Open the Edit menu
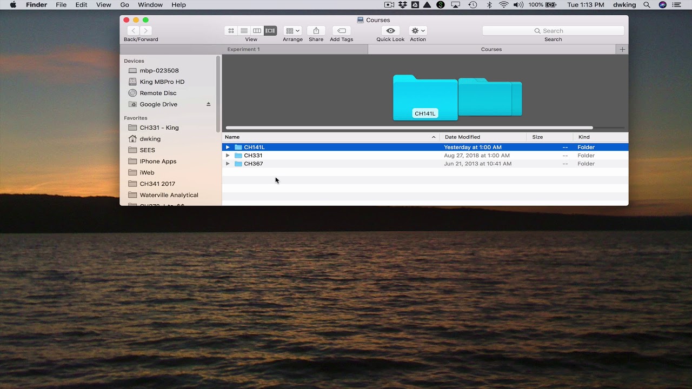Image resolution: width=692 pixels, height=389 pixels. pyautogui.click(x=81, y=5)
